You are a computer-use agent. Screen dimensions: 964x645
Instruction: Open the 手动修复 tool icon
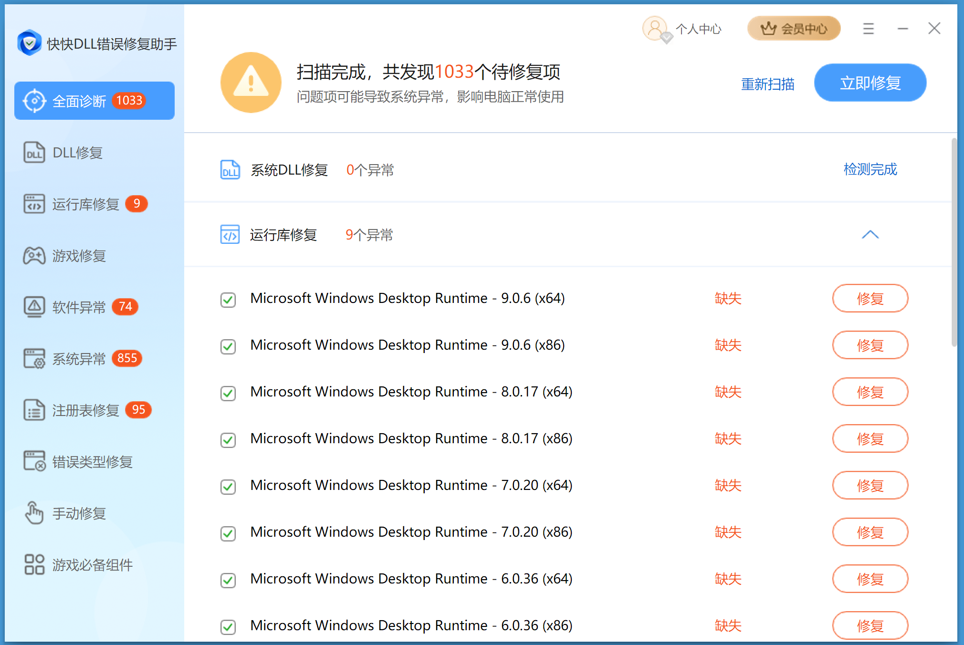pos(34,513)
